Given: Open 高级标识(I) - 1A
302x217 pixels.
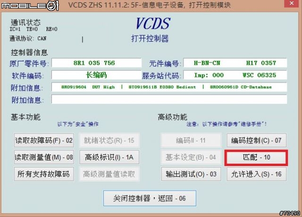Looking at the screenshot, I should pos(109,157).
